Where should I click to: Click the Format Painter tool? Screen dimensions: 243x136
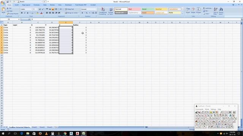[13, 14]
